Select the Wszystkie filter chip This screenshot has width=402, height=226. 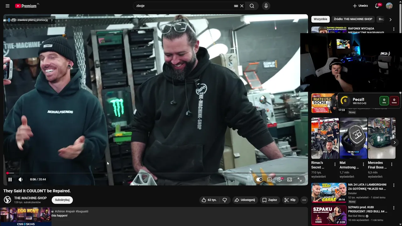[x=320, y=19]
